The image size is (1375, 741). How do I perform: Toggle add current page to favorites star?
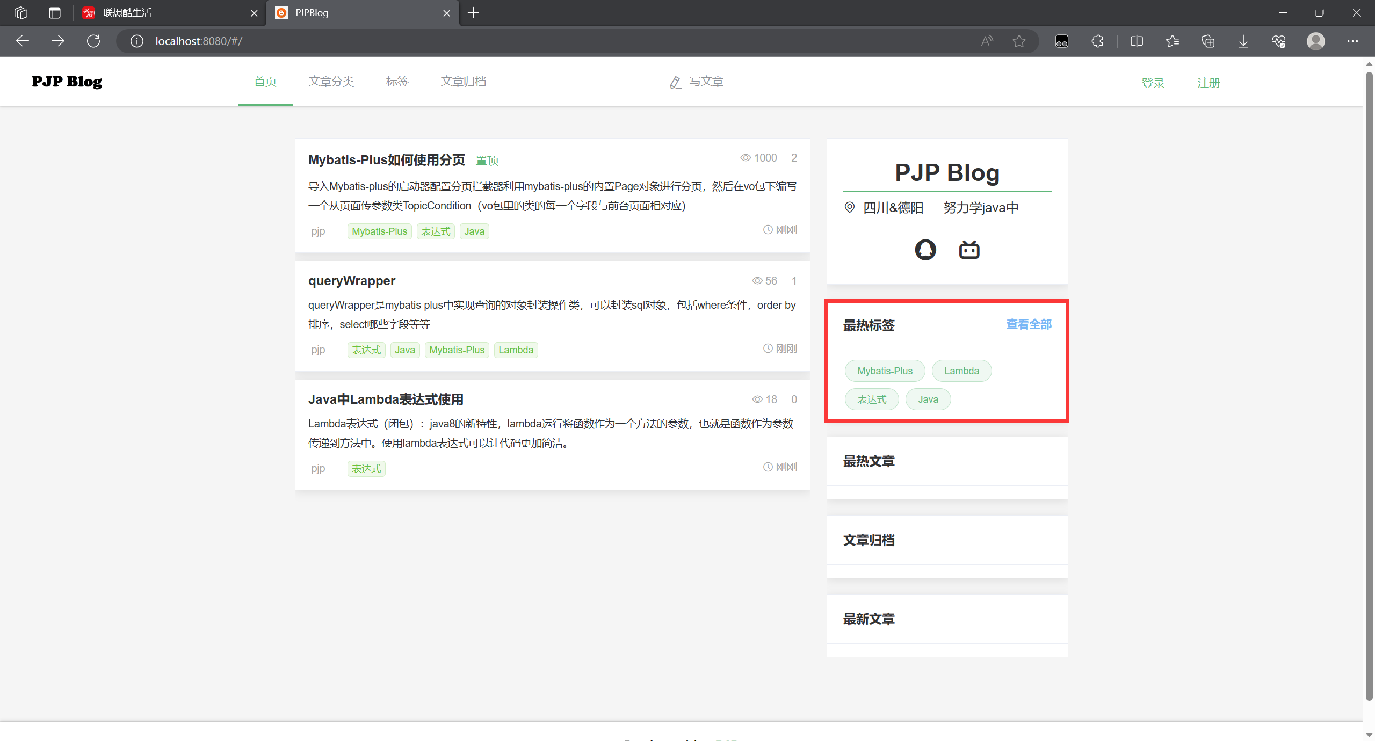tap(1018, 41)
